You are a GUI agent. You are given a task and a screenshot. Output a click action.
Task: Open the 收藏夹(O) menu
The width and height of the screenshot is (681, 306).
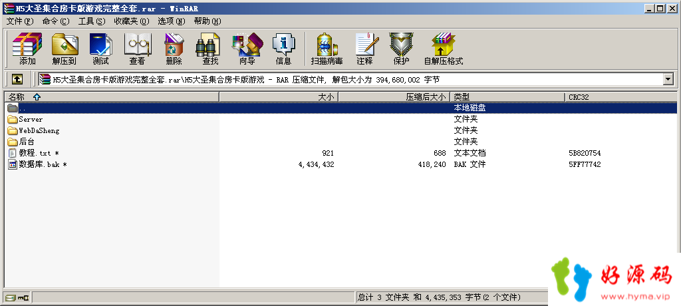[x=131, y=21]
